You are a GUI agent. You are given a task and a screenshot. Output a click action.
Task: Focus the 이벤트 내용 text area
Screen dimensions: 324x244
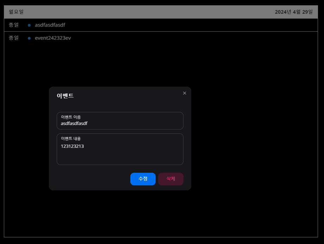point(120,149)
